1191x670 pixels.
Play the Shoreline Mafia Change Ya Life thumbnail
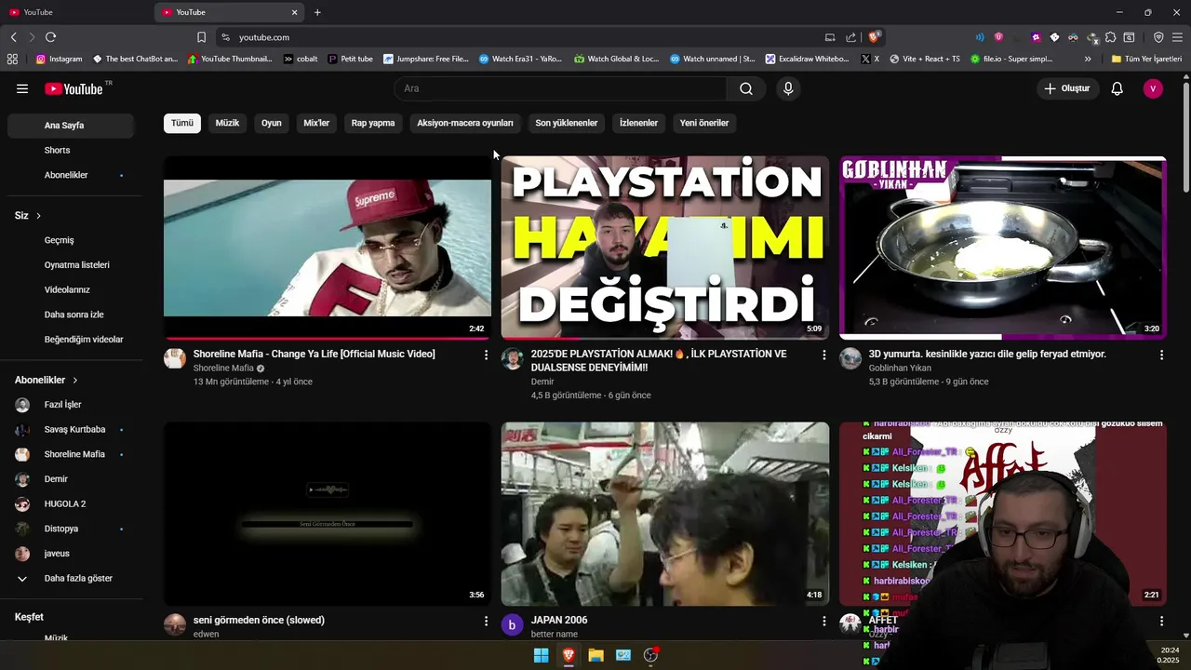328,247
